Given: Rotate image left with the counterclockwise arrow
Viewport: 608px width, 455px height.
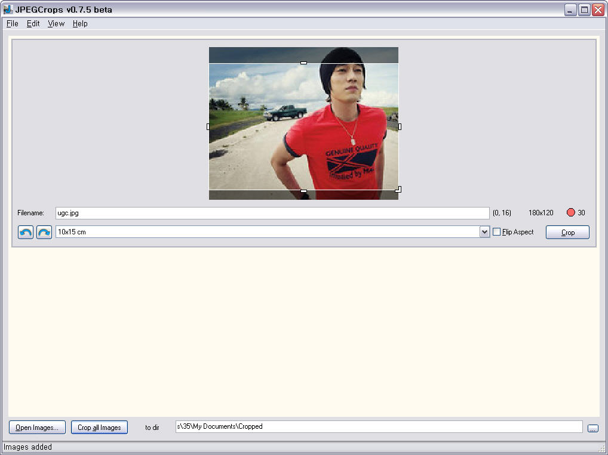Looking at the screenshot, I should point(26,233).
